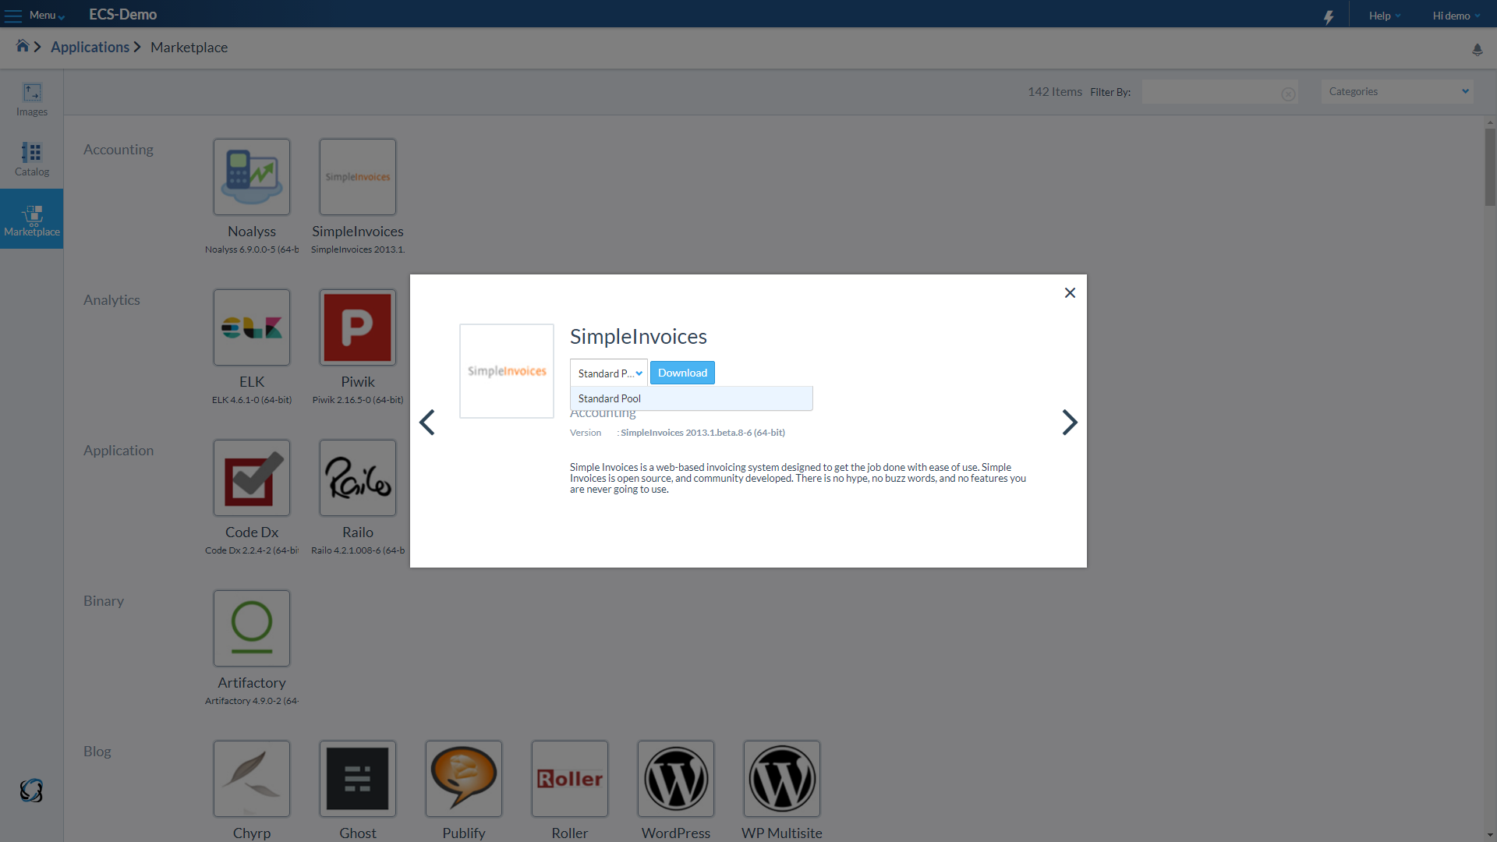Open Catalog in the left sidebar

(32, 160)
